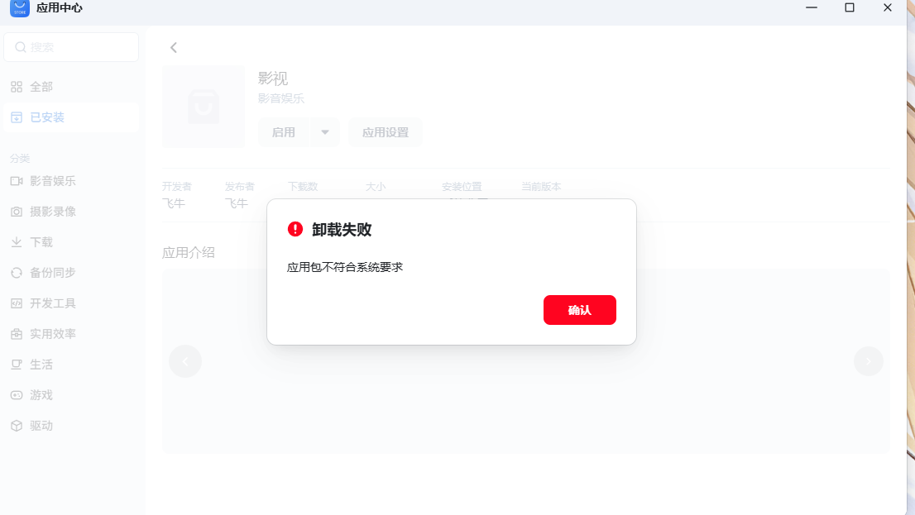Image resolution: width=915 pixels, height=515 pixels.
Task: Click inside the 搜索 search field
Action: coord(71,47)
